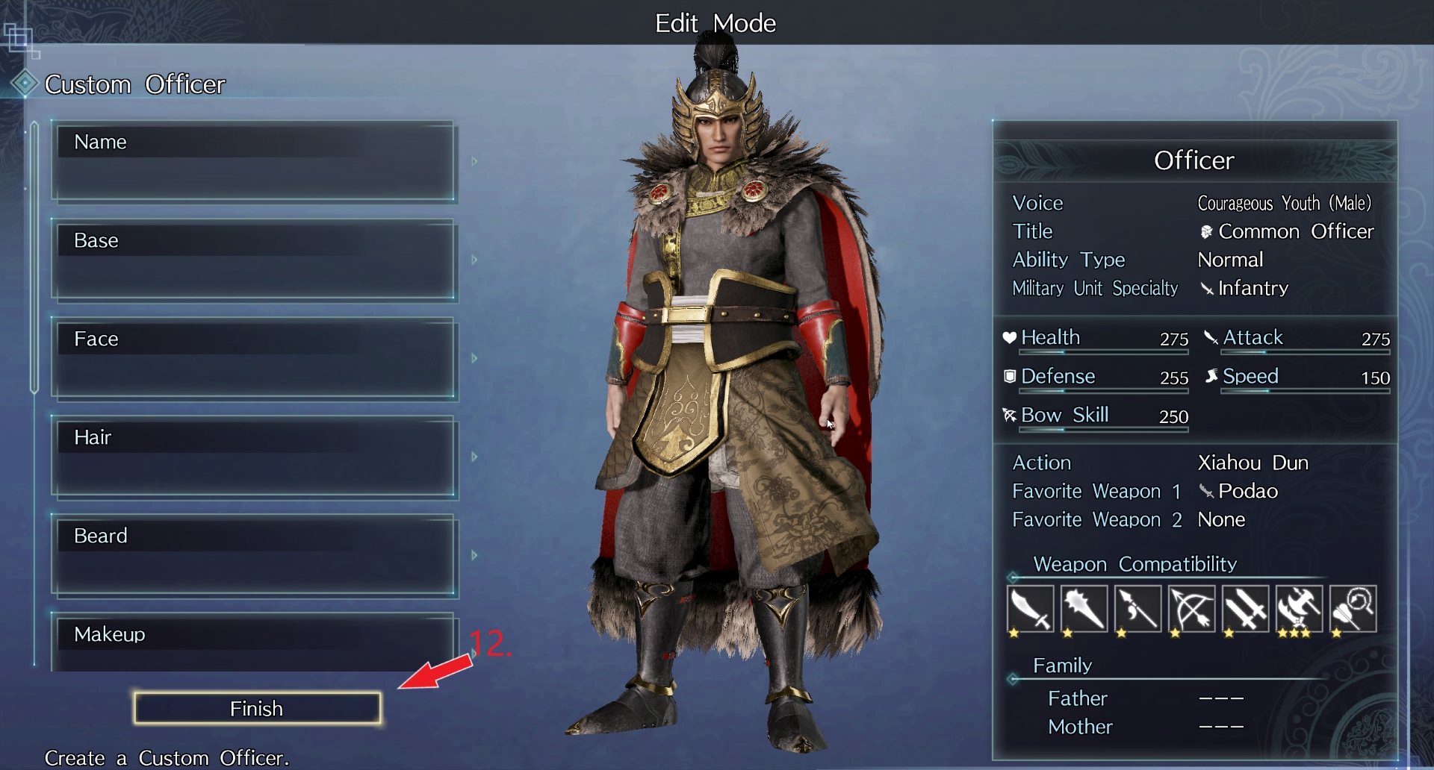Click the shield icon beside Defense
The height and width of the screenshot is (770, 1434).
click(1009, 376)
